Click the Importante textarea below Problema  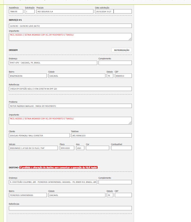(x=70, y=121)
